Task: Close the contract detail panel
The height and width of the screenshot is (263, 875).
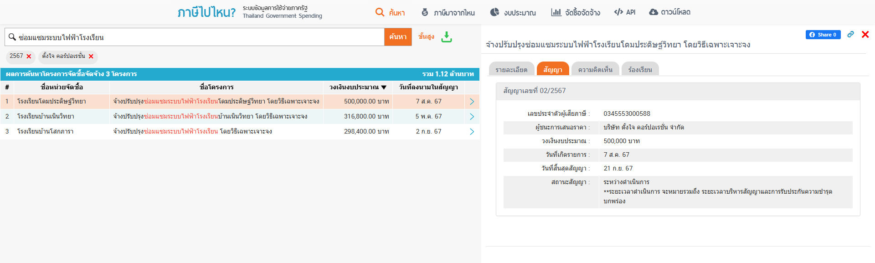Action: 865,35
